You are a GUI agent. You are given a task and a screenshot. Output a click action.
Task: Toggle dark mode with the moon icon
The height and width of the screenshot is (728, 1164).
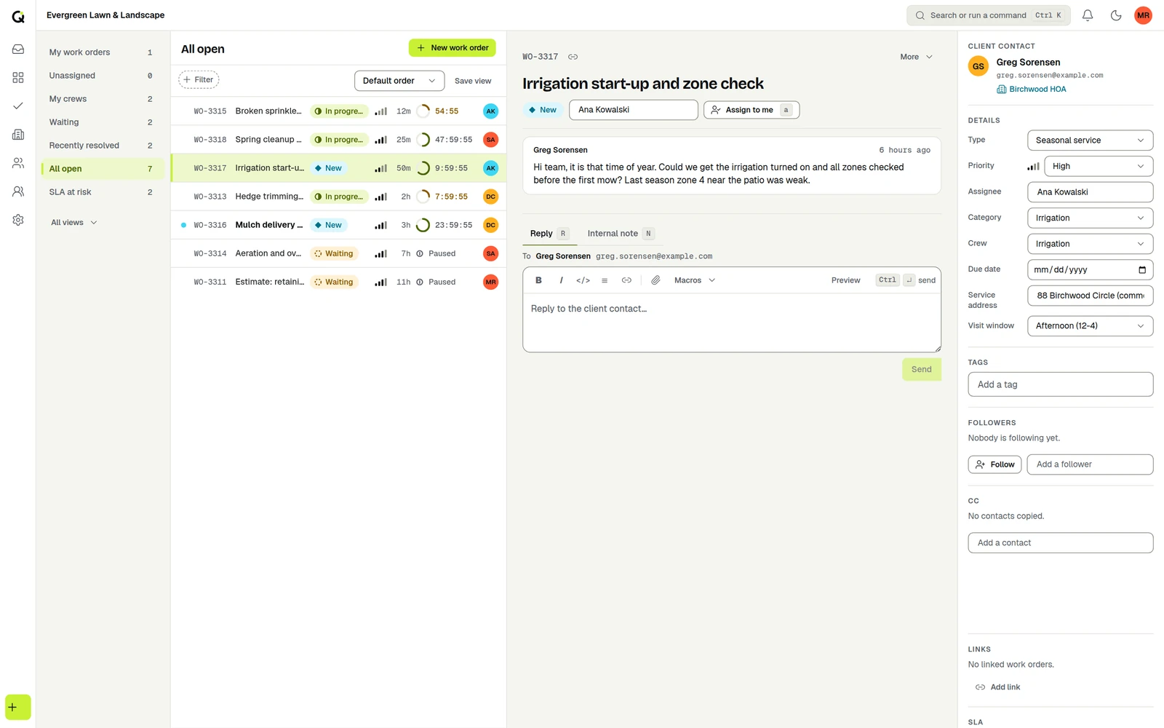point(1116,15)
